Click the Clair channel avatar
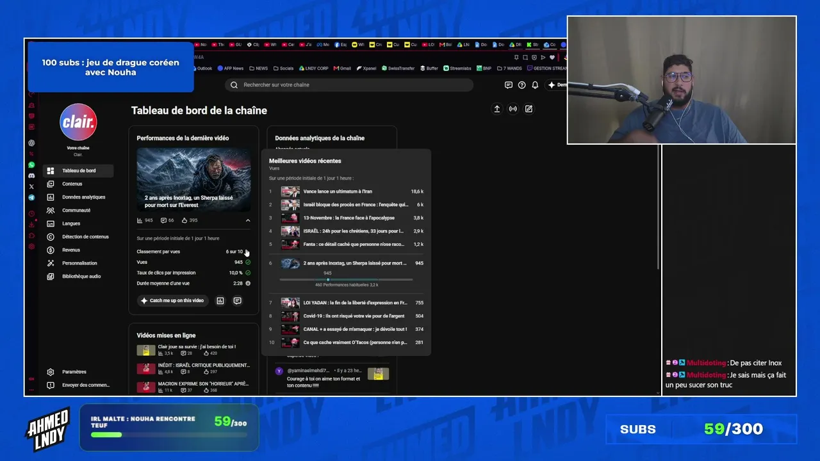This screenshot has height=461, width=820. tap(78, 122)
